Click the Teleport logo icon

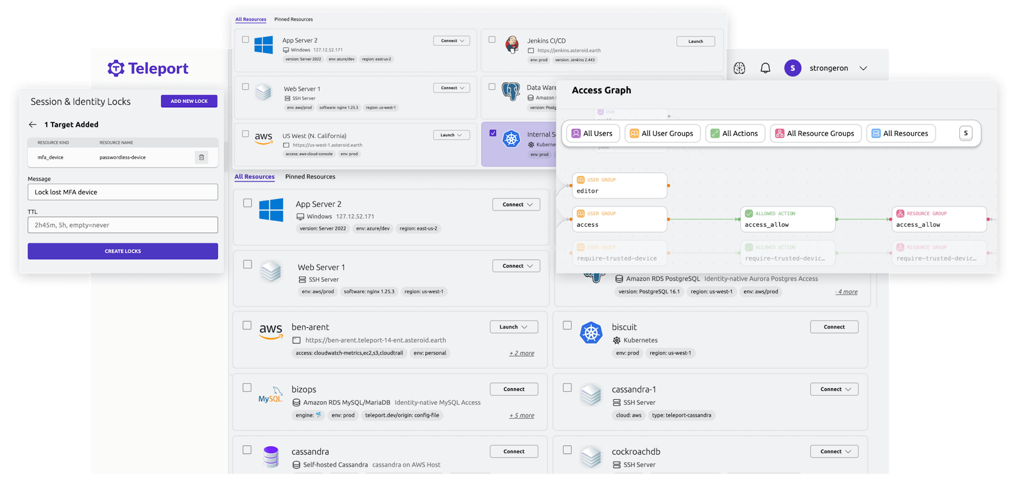pos(116,68)
